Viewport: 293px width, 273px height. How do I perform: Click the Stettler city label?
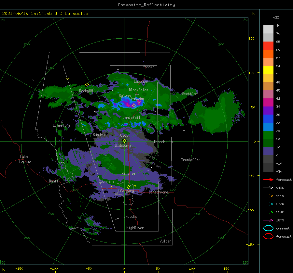coord(190,94)
